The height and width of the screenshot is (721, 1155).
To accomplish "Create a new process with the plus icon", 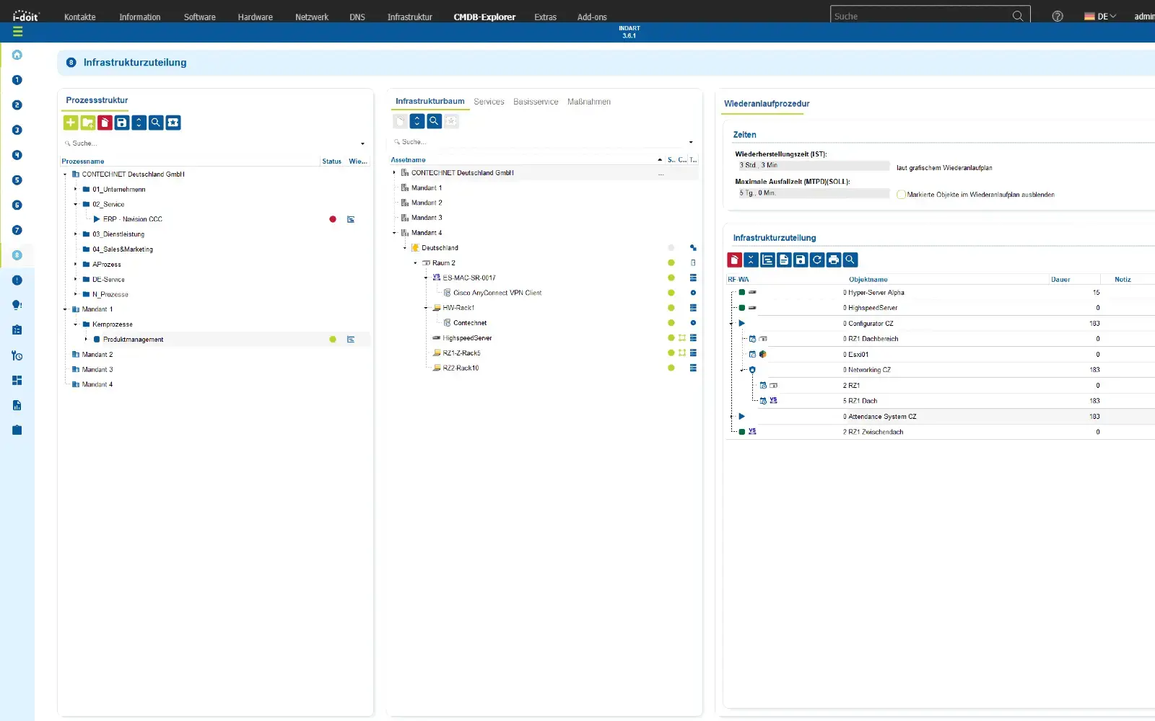I will (x=70, y=123).
